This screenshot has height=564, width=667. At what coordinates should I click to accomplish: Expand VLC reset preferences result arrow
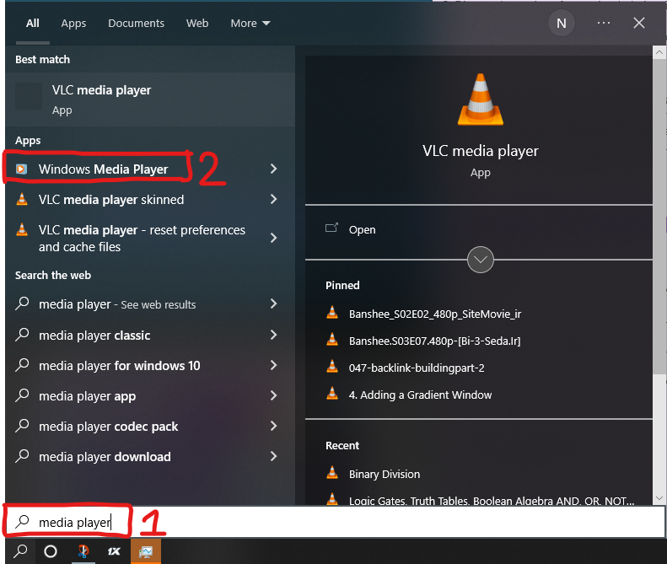[x=273, y=238]
